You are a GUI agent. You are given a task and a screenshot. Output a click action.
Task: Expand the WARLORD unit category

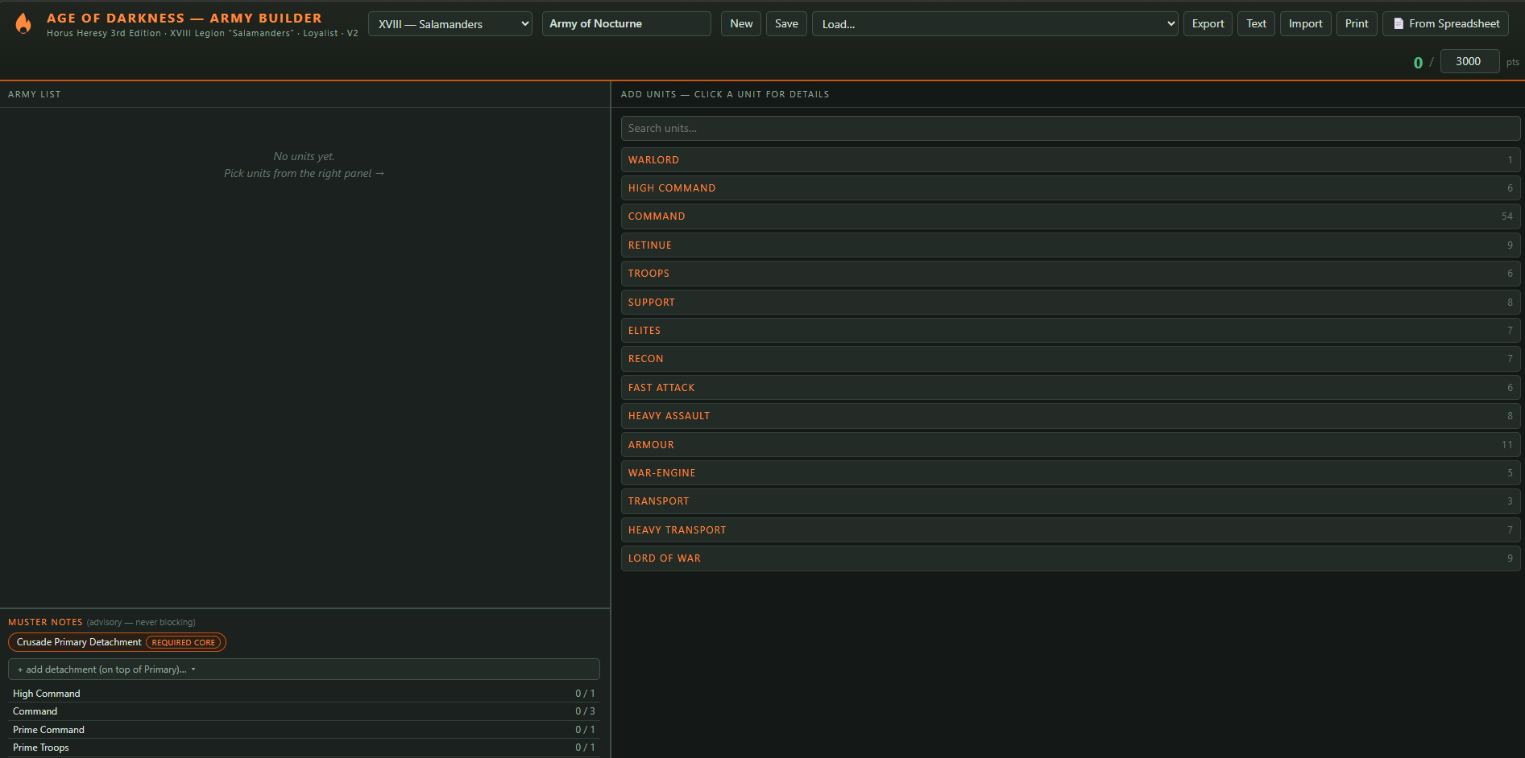(1071, 160)
